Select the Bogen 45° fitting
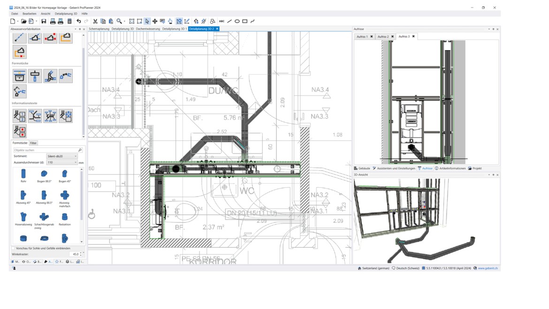The width and height of the screenshot is (549, 309). tap(65, 174)
